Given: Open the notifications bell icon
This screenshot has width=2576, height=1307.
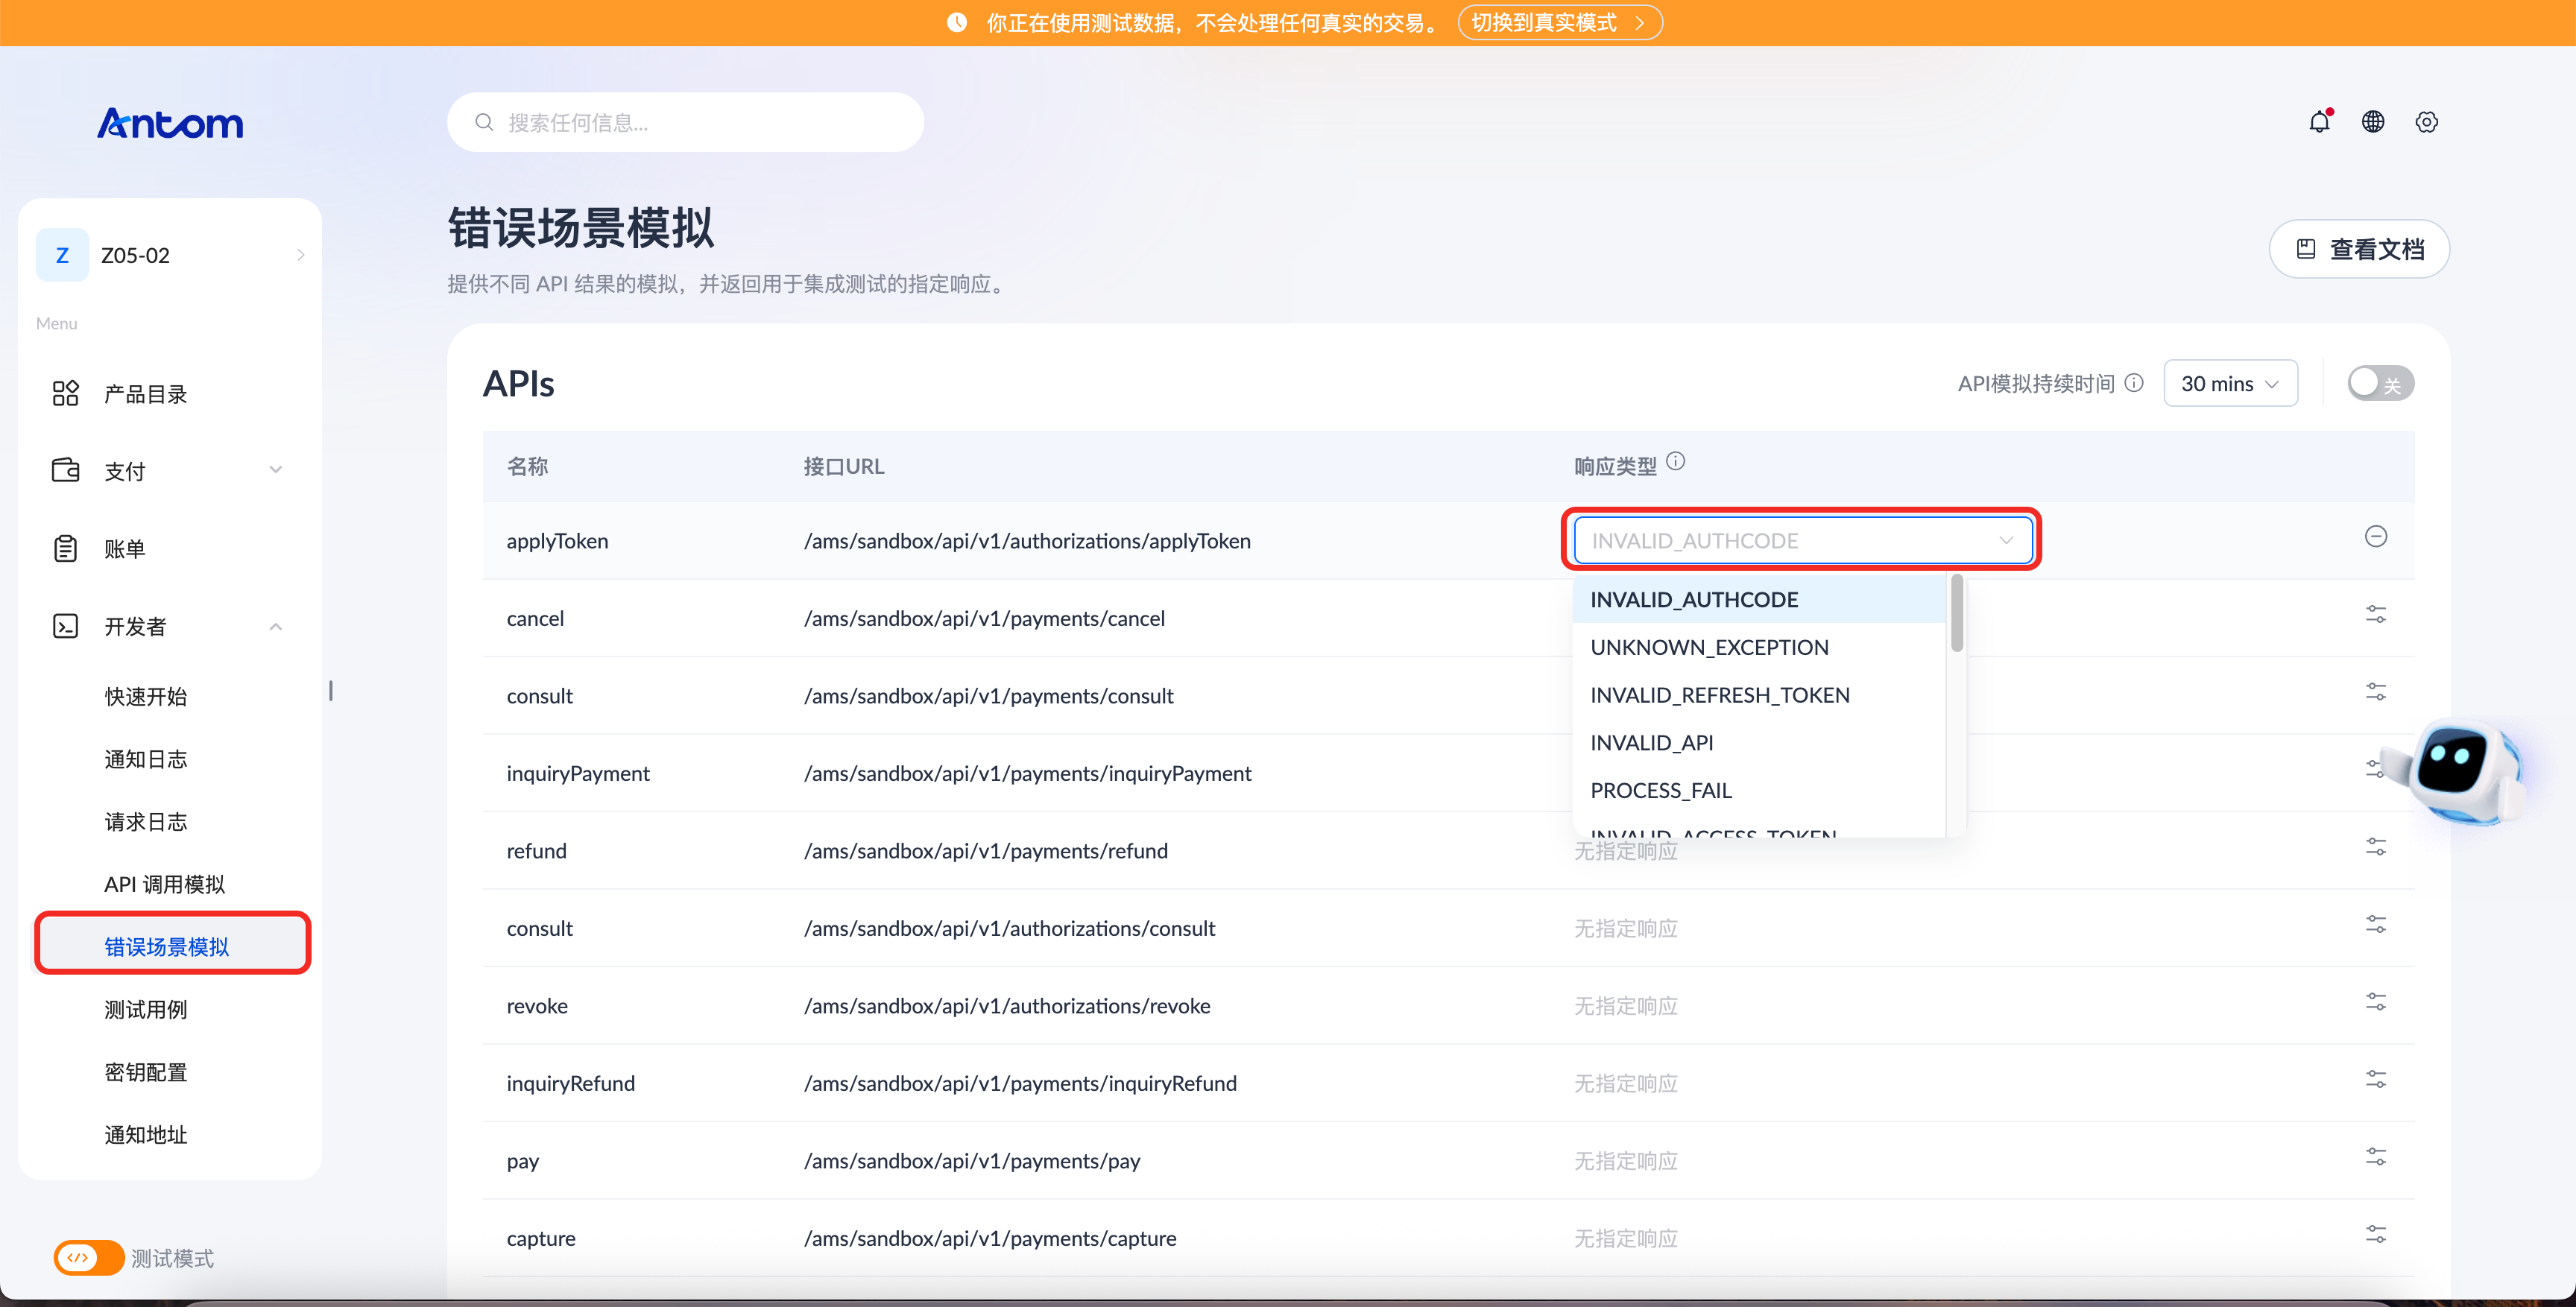Looking at the screenshot, I should 2320,121.
